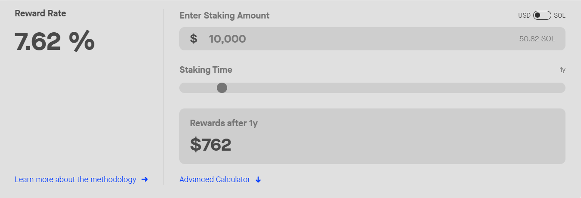Click the Rewards after 1y heading
Image resolution: width=581 pixels, height=198 pixels.
point(224,123)
